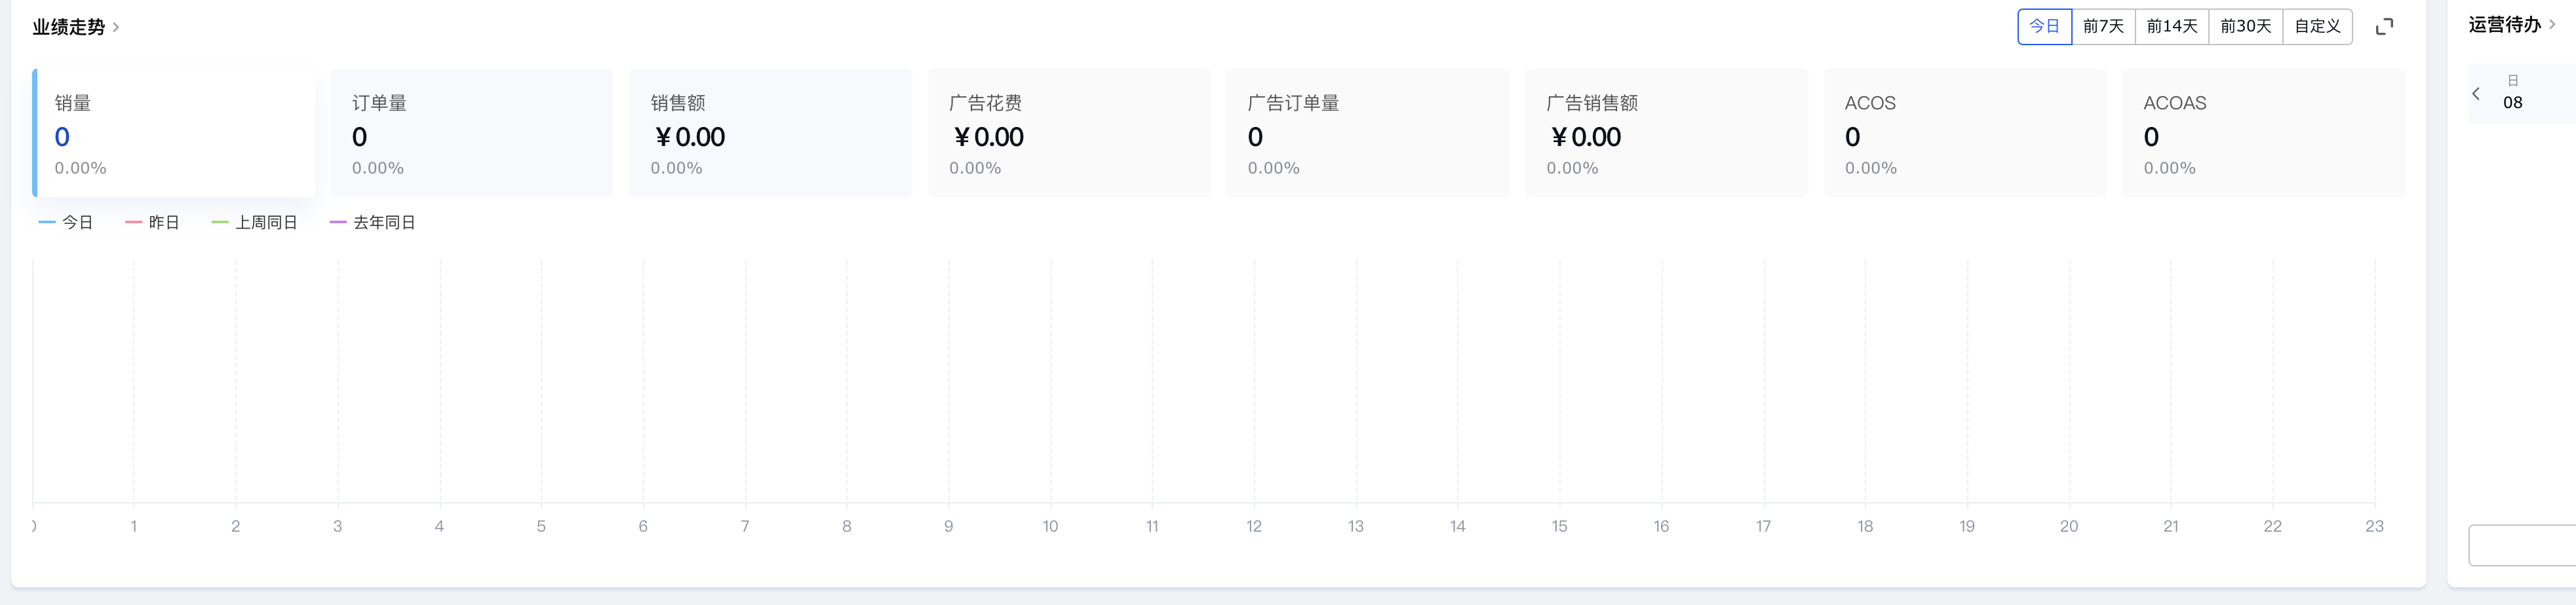Switch to the 前14天 range
The height and width of the screenshot is (605, 2576).
pos(2172,27)
